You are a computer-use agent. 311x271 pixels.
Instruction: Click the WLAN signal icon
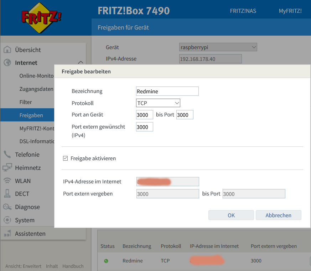pos(7,181)
